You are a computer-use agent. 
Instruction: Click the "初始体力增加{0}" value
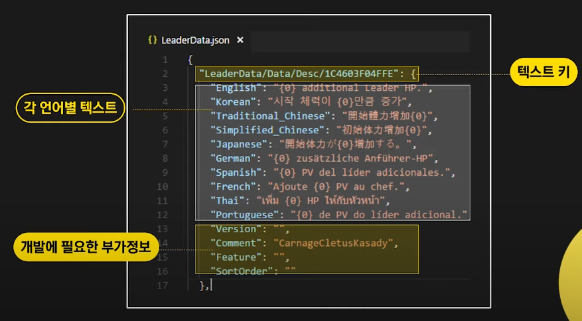click(x=382, y=130)
